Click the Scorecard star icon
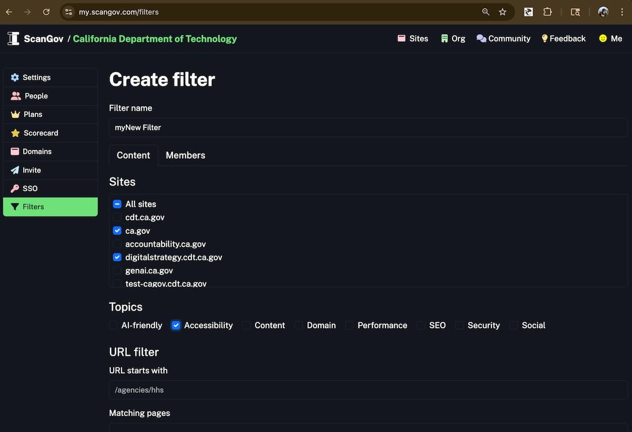This screenshot has height=432, width=632. pos(15,133)
